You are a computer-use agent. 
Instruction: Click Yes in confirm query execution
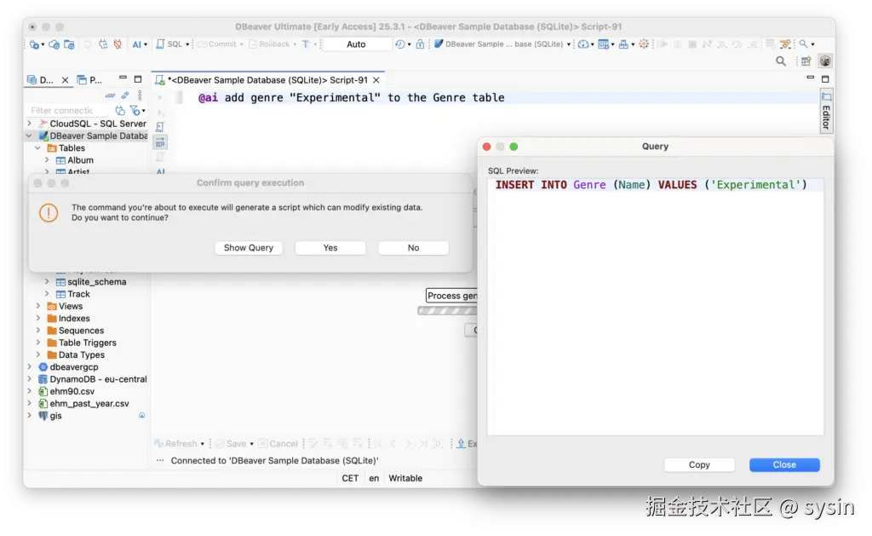330,248
